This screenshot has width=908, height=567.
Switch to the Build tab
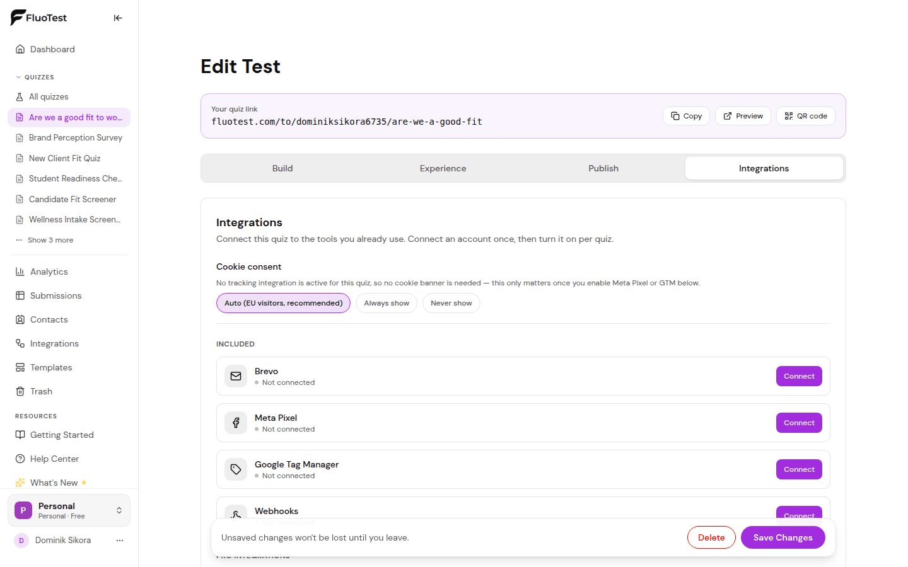(x=282, y=168)
